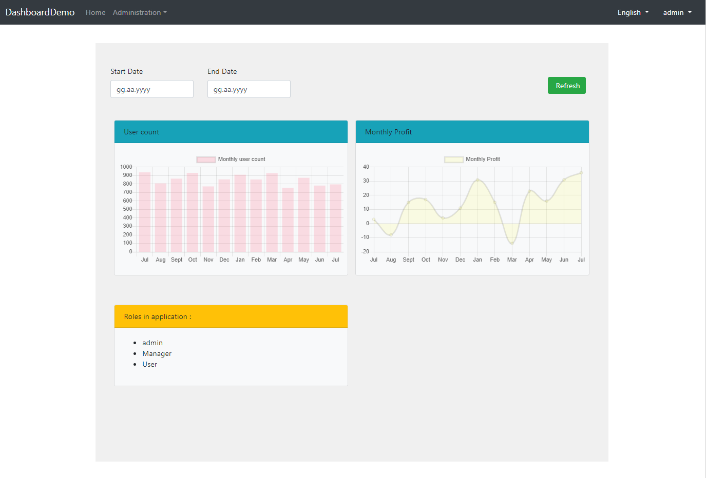Viewport: 706px width, 478px height.
Task: Open the Administration dropdown menu
Action: 140,12
